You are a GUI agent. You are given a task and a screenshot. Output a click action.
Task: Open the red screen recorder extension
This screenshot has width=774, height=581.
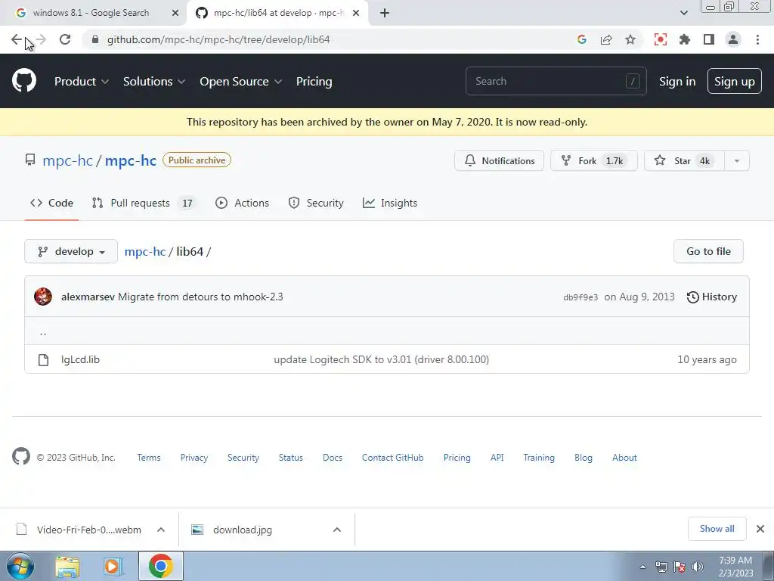pos(661,39)
